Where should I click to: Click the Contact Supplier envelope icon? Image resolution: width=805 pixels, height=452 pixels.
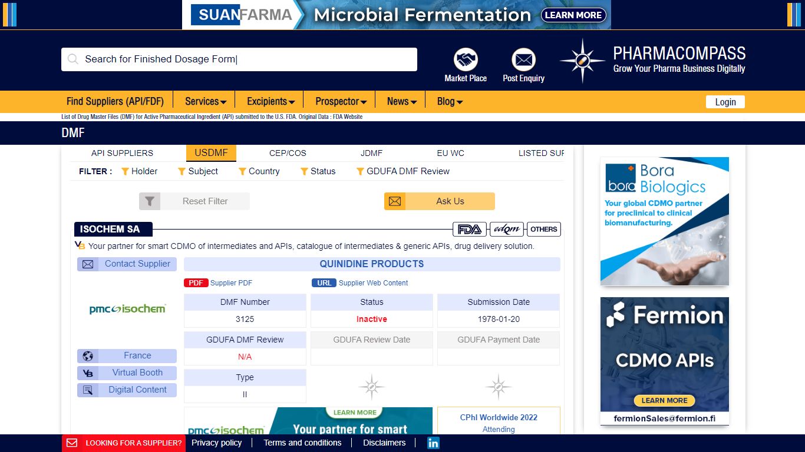88,264
